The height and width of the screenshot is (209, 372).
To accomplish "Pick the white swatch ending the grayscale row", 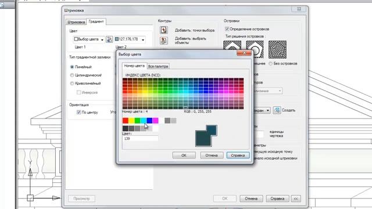I will tap(155, 128).
